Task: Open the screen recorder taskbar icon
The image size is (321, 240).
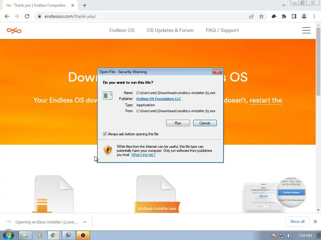Action: click(x=83, y=236)
